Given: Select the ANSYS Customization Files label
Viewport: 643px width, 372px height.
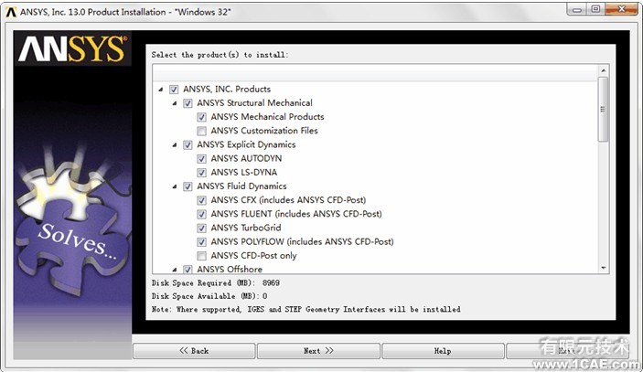Looking at the screenshot, I should (264, 131).
